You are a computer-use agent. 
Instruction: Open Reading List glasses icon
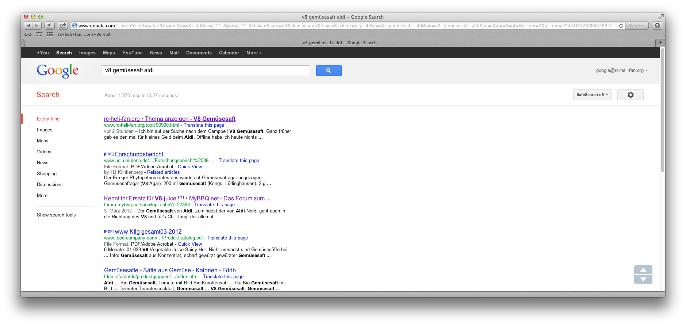click(28, 34)
